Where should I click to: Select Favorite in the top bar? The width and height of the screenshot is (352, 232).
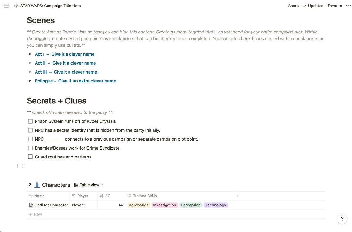coord(334,6)
